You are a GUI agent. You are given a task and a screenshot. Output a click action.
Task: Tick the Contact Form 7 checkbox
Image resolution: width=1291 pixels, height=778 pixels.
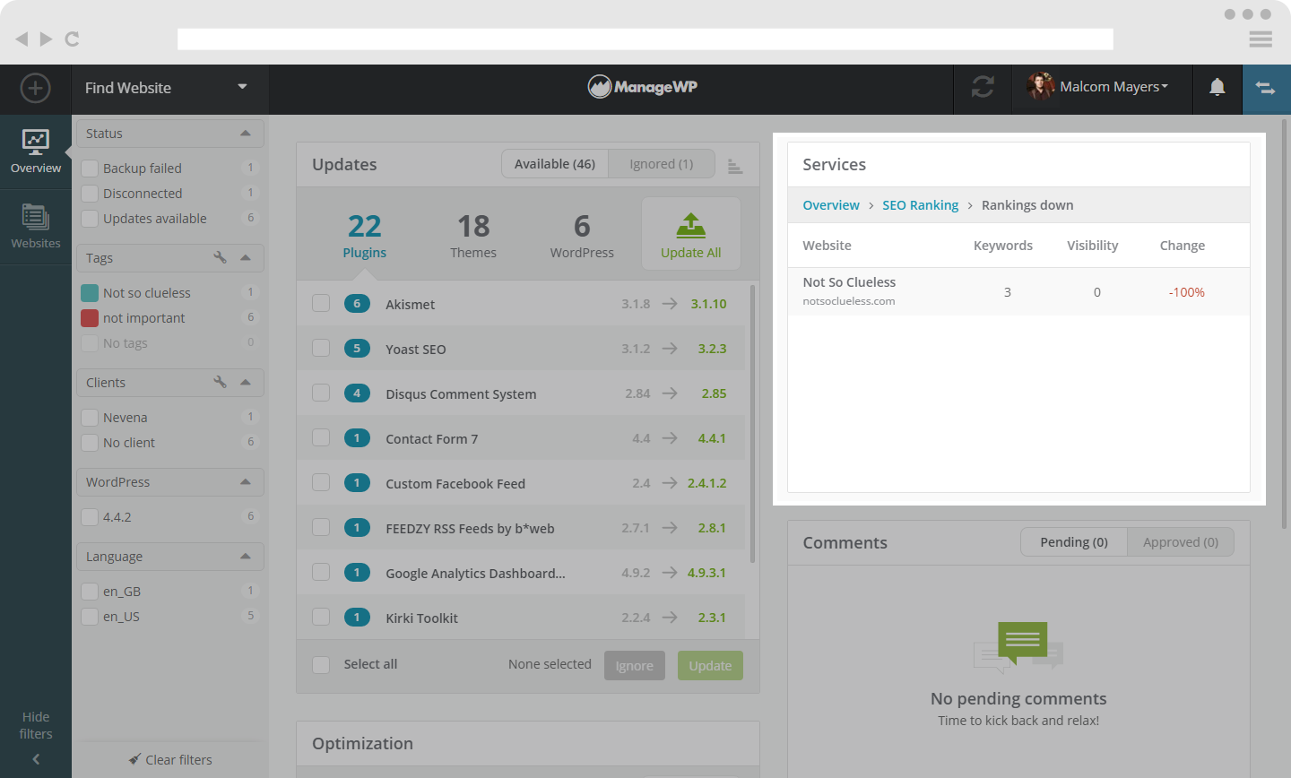tap(321, 437)
